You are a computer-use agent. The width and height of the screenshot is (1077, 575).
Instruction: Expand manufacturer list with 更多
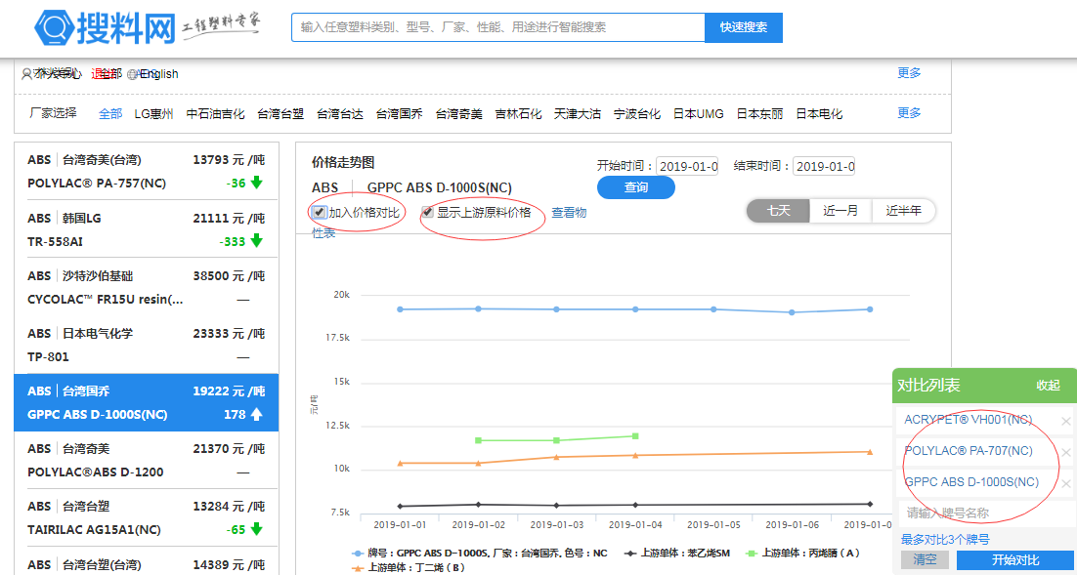tap(909, 113)
